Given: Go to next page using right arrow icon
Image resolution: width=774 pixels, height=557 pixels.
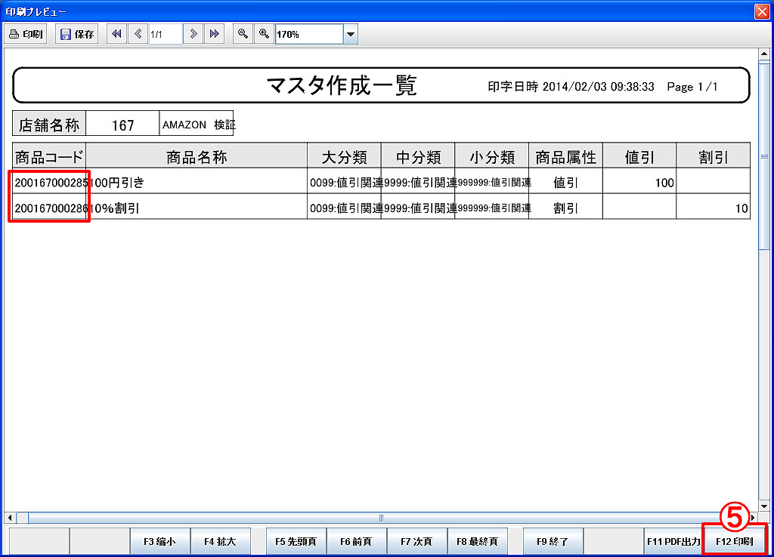Looking at the screenshot, I should (193, 34).
